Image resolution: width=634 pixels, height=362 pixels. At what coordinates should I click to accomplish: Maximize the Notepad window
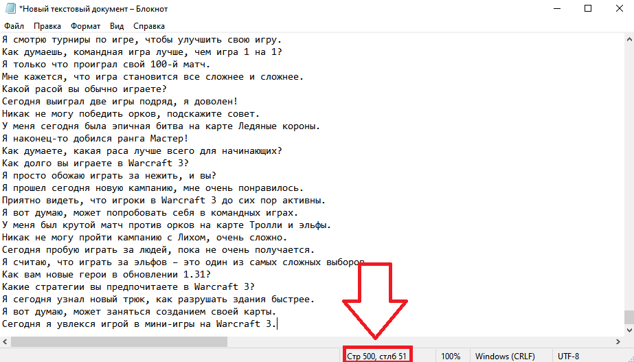coord(588,9)
